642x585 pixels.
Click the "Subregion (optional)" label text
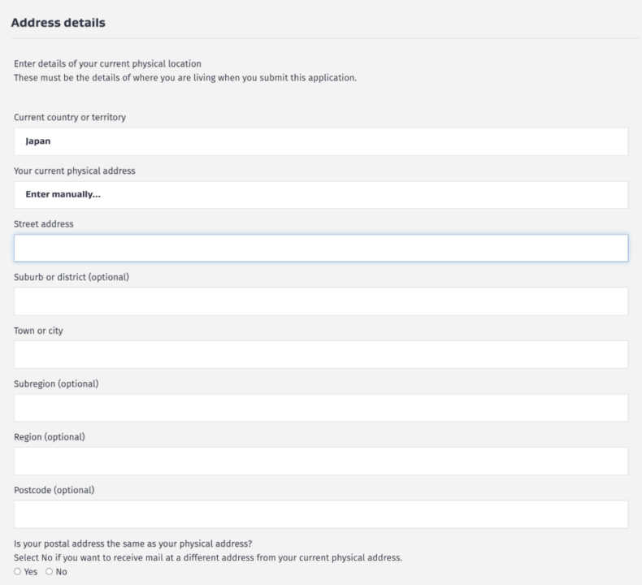click(57, 383)
